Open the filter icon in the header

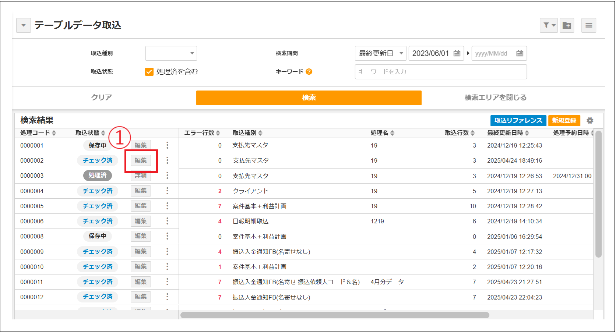point(549,25)
